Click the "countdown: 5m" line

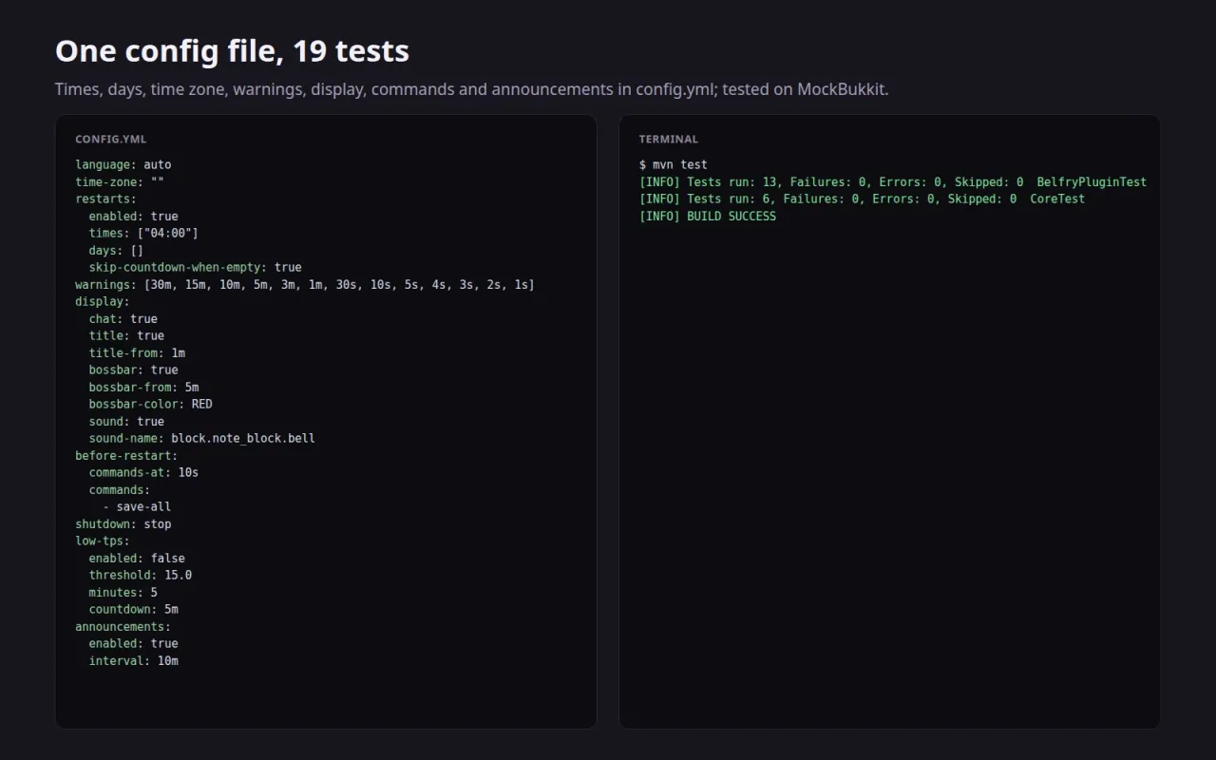134,609
